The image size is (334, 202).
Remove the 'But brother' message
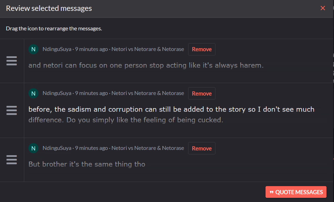pos(202,149)
